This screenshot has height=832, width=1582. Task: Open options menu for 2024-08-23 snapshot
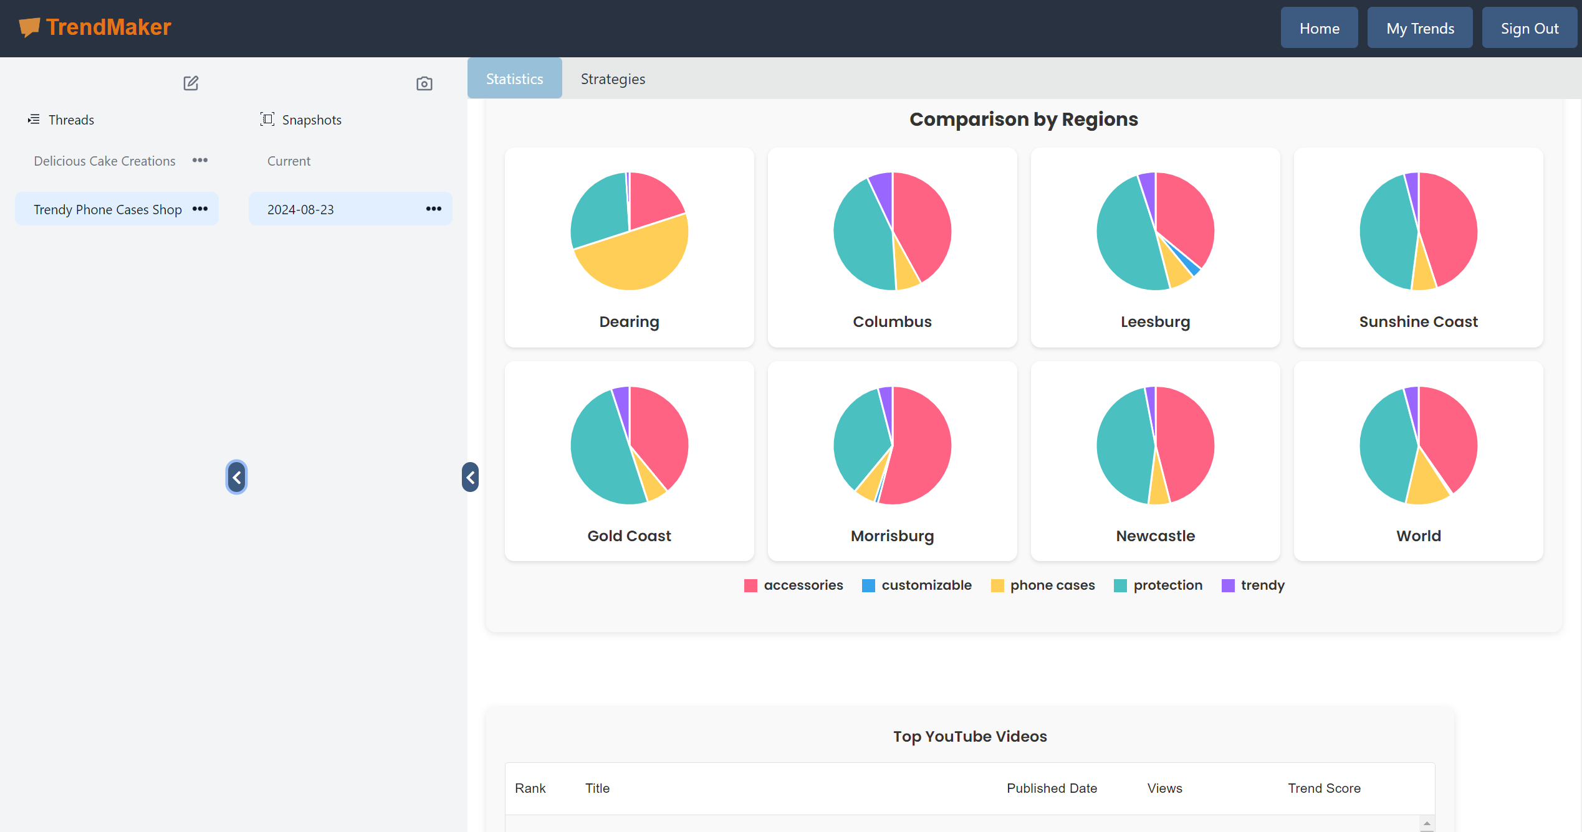(x=434, y=209)
